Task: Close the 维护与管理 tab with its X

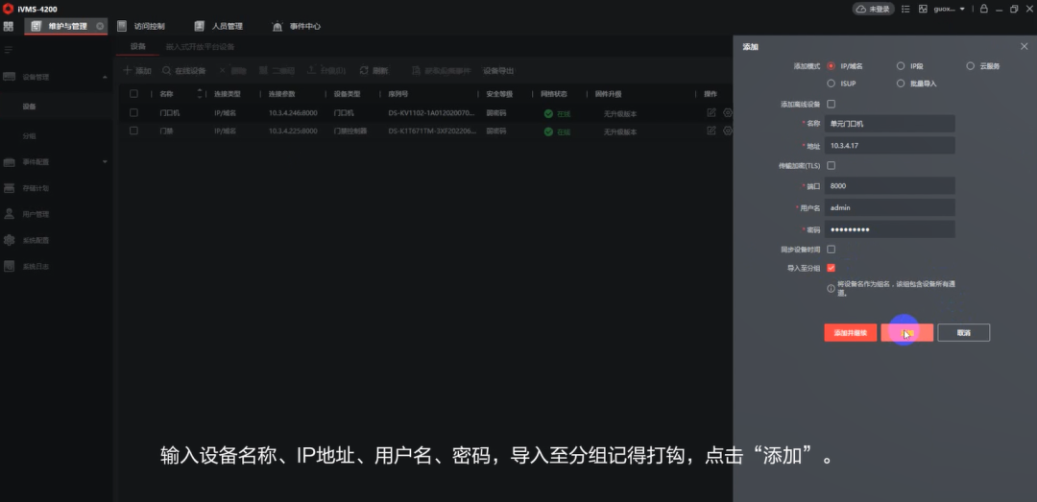Action: (x=100, y=26)
